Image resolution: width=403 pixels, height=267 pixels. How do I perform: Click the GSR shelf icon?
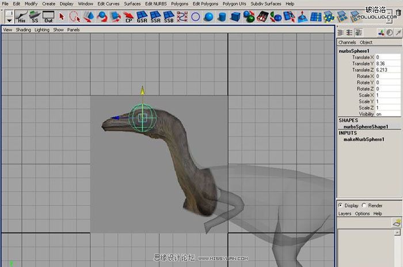142,17
